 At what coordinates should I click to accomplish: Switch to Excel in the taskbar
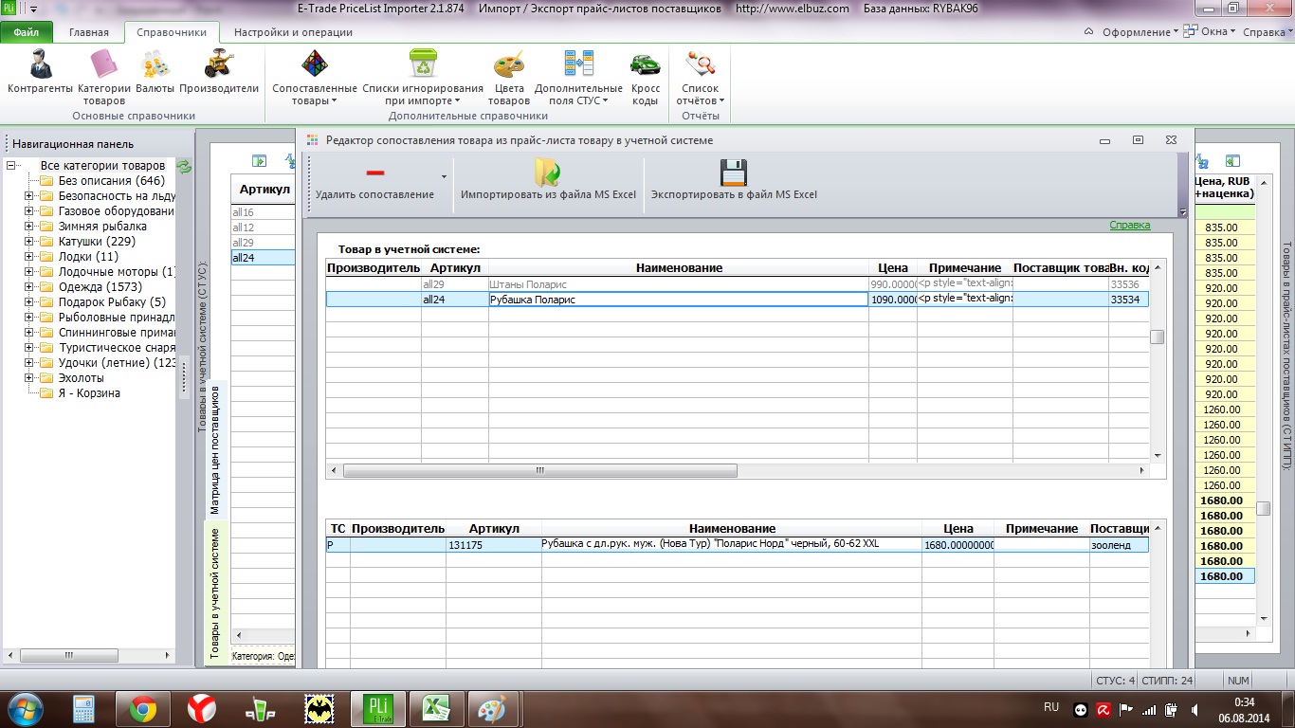coord(435,709)
